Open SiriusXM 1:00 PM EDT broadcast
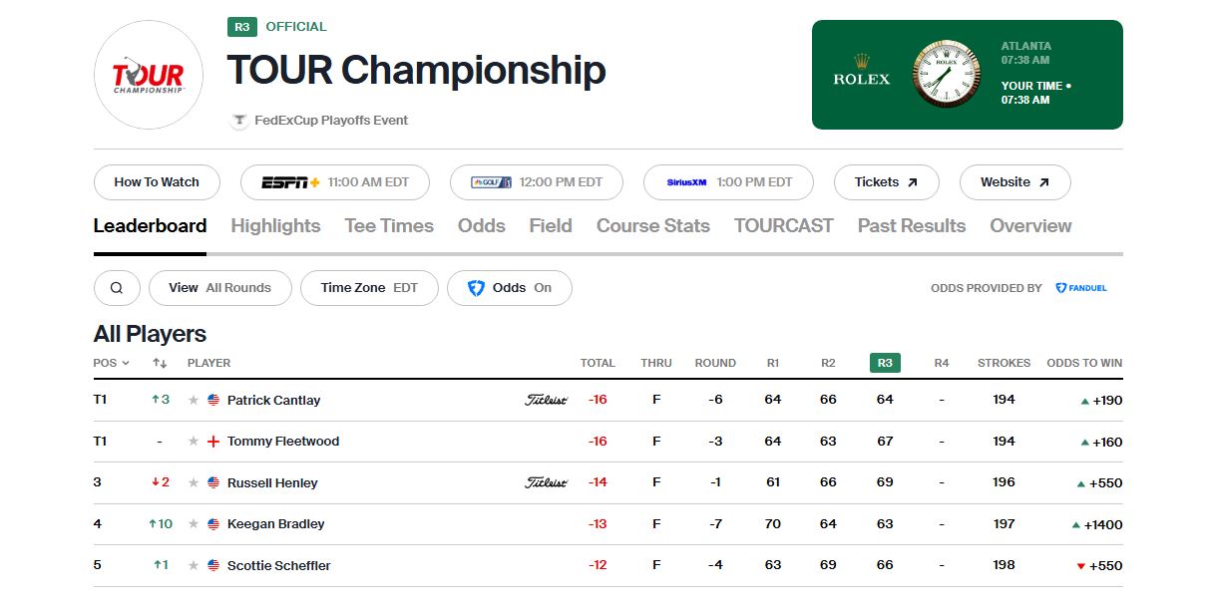This screenshot has height=610, width=1207. pyautogui.click(x=728, y=182)
